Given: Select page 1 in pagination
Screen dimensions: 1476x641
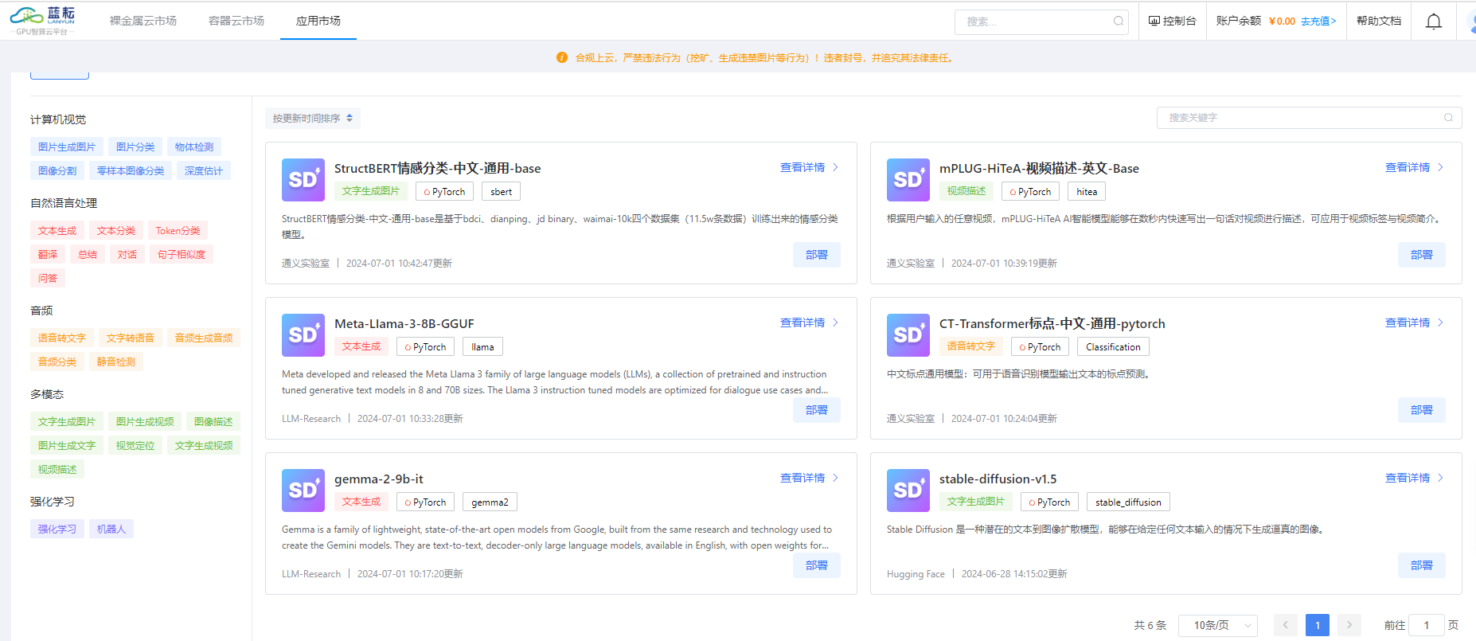Looking at the screenshot, I should point(1318,625).
